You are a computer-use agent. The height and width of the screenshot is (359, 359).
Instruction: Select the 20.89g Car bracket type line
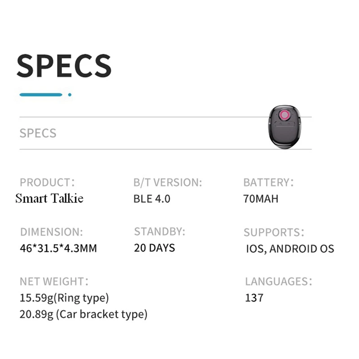point(83,314)
